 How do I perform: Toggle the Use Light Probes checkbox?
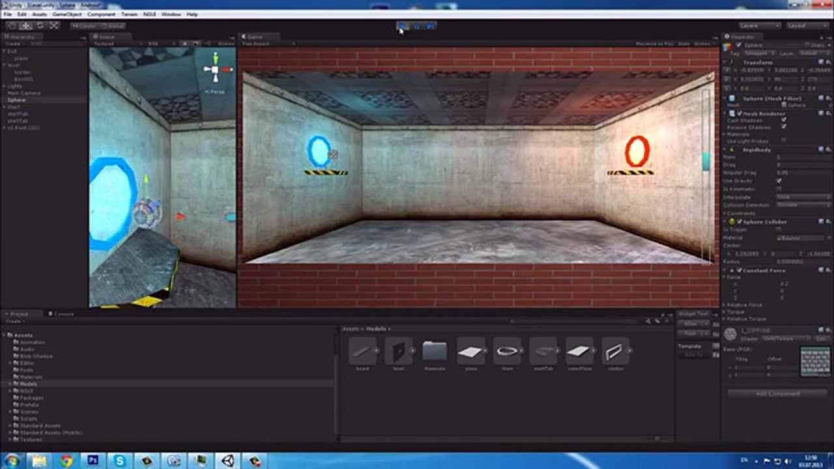pos(783,141)
